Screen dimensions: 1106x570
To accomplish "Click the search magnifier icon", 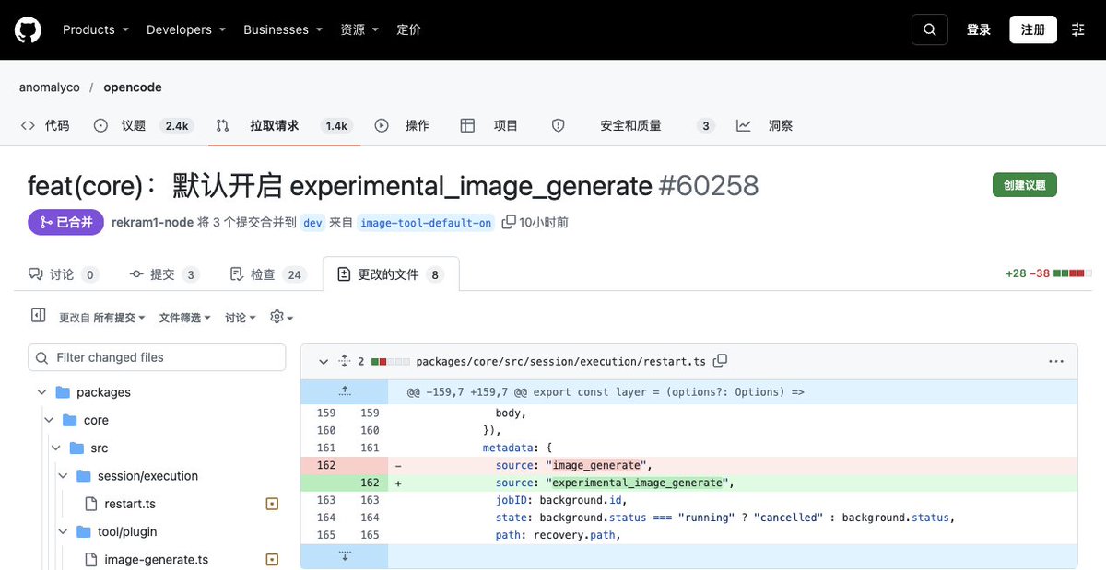I will [930, 29].
